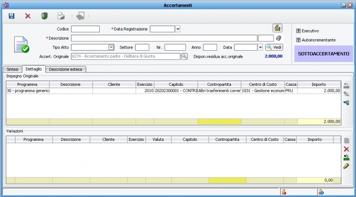Toggle the Autoincrementante checkbox
356x197 pixels.
[x=299, y=40]
